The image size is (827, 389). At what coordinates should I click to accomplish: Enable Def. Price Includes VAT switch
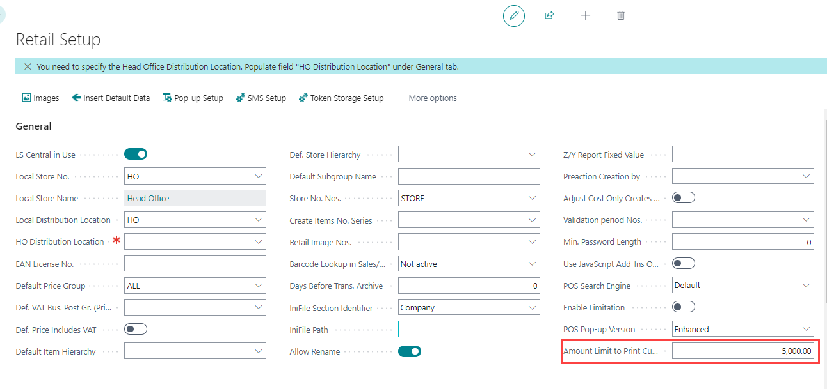[136, 329]
